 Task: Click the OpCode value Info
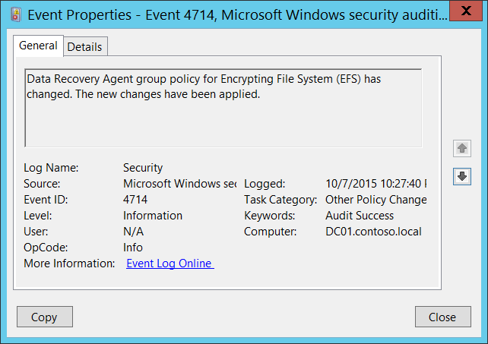click(x=132, y=248)
